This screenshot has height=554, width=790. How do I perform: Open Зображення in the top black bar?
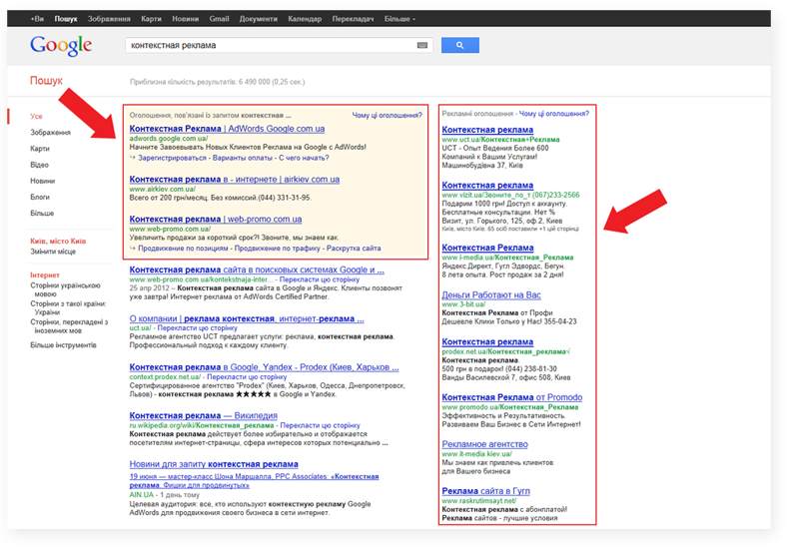click(x=109, y=19)
